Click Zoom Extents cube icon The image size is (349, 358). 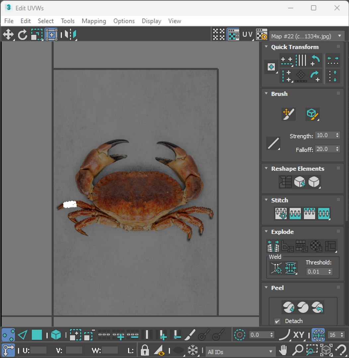pos(326,350)
